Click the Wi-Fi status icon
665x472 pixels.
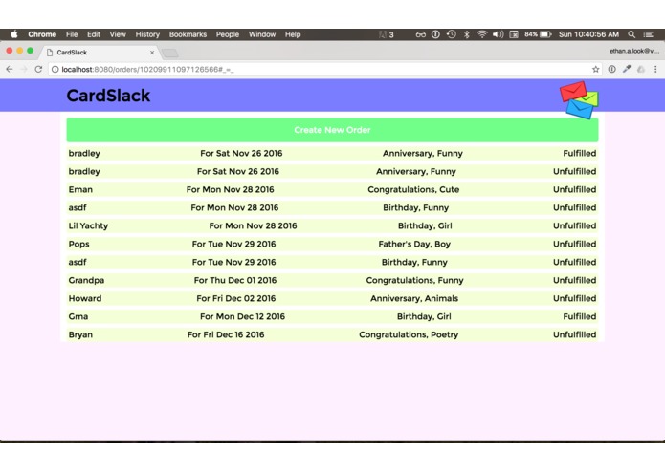482,34
